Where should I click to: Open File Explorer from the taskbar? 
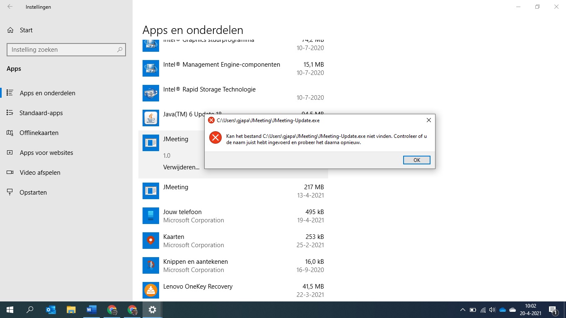[71, 310]
